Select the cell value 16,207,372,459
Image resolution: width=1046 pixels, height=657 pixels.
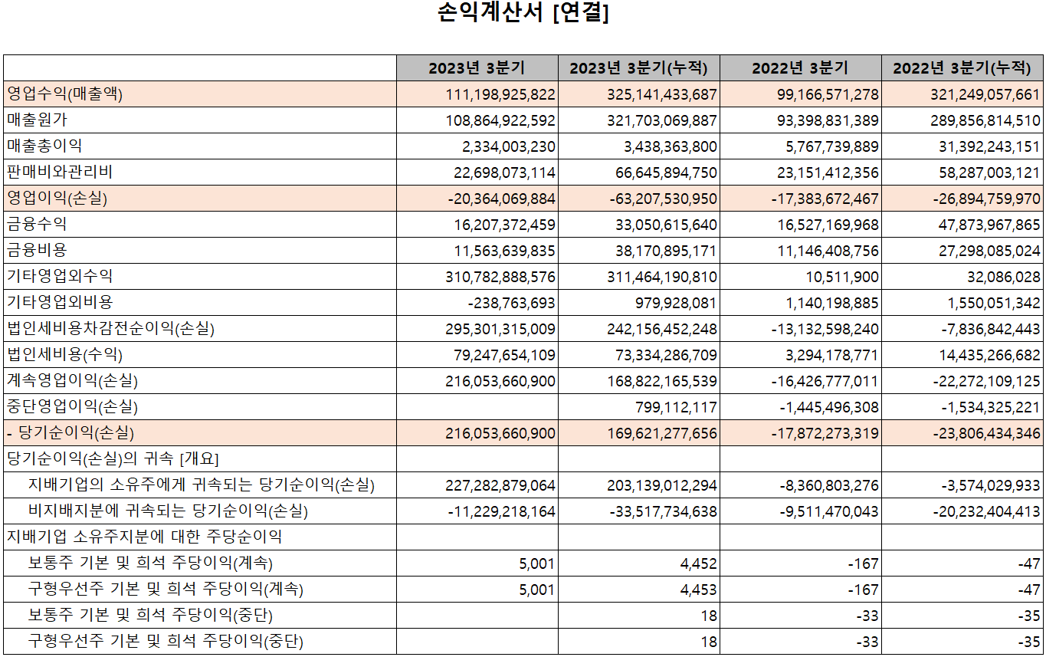[505, 225]
